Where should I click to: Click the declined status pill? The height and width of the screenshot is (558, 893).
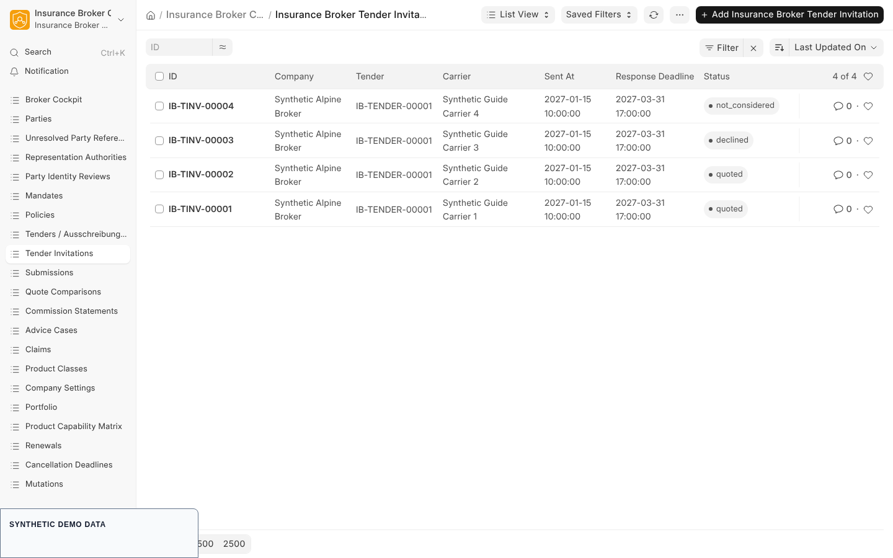coord(729,140)
